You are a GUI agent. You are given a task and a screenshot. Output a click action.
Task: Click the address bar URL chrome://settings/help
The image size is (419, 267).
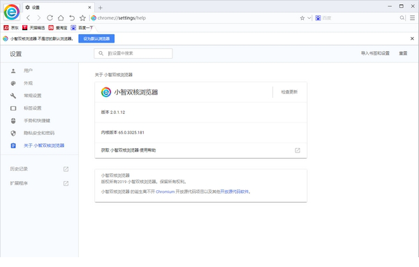point(122,18)
